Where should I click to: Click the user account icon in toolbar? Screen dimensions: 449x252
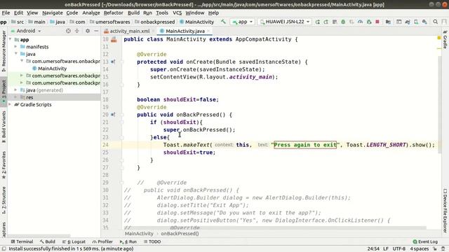(444, 22)
